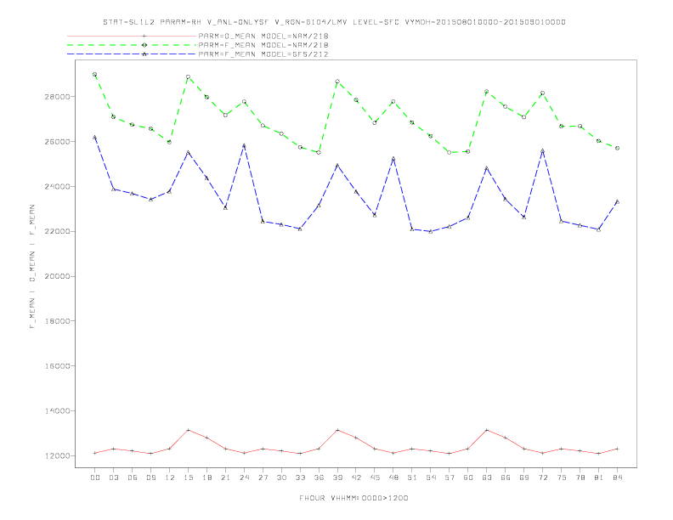
Task: Click blue GFS triangle data point at hour 54
Action: point(431,231)
